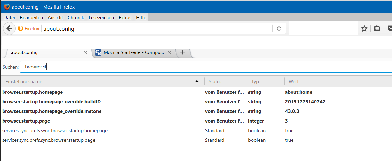Screen dimensions: 392x161
Task: Select services.sync.prefs.sync.browser.startup.page row
Action: point(196,140)
